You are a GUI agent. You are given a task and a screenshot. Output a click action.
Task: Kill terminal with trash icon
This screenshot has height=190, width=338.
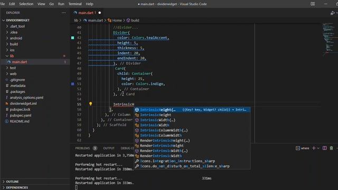click(332, 148)
